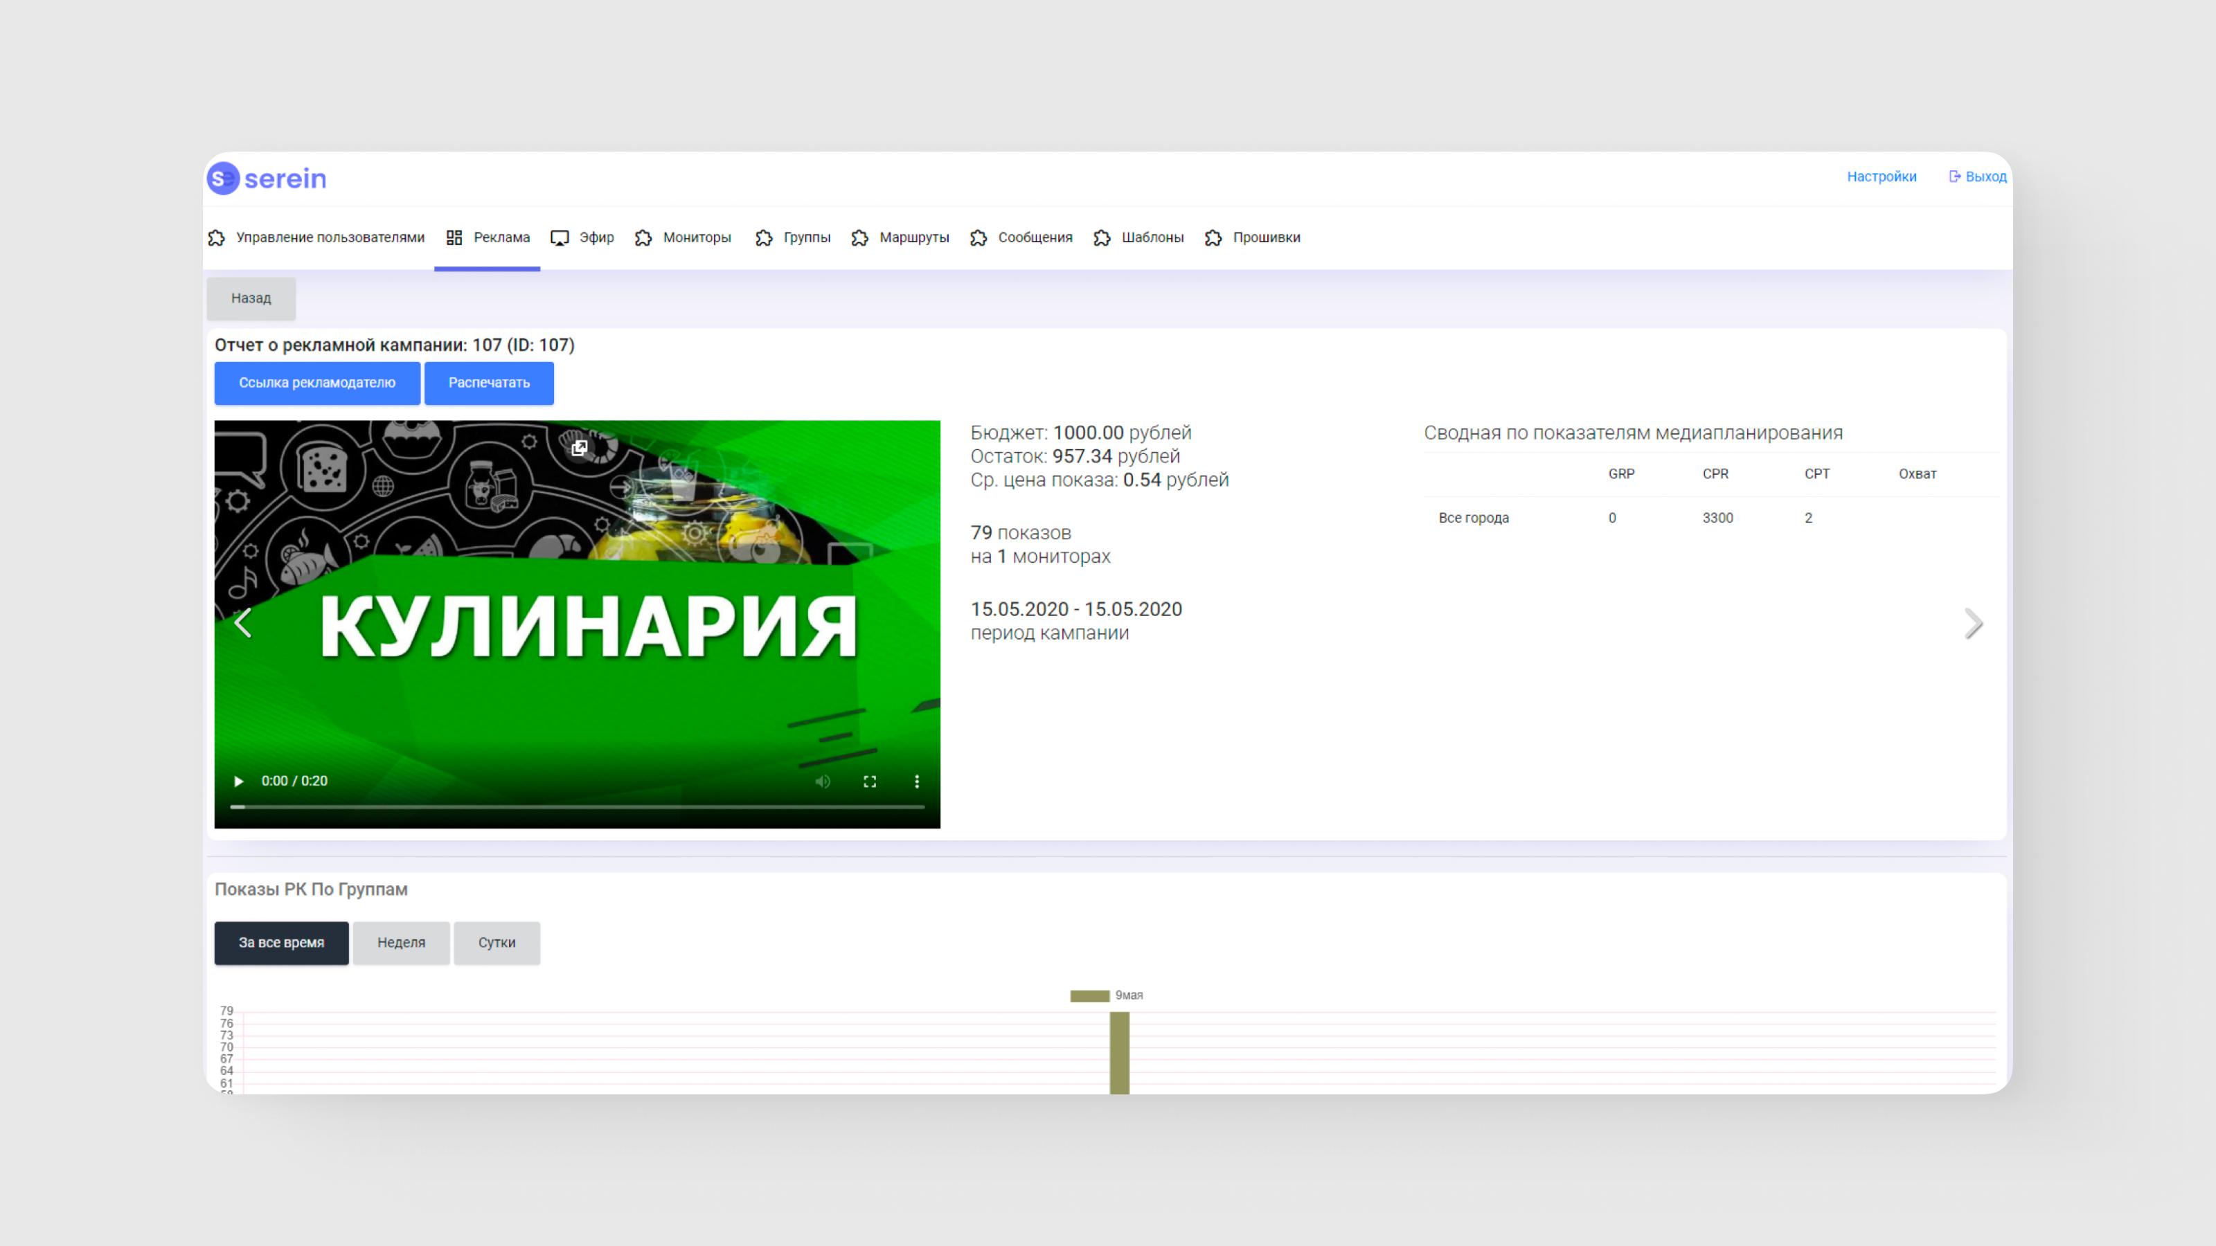Click picture-in-picture icon on video

[580, 448]
